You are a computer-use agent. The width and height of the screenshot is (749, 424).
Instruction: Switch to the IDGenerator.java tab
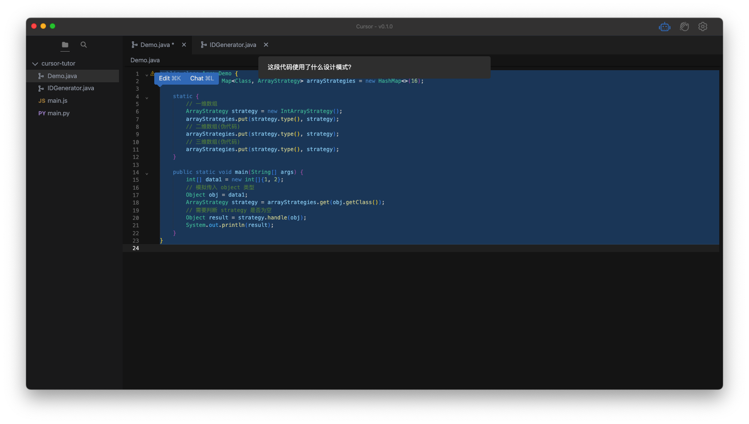232,45
